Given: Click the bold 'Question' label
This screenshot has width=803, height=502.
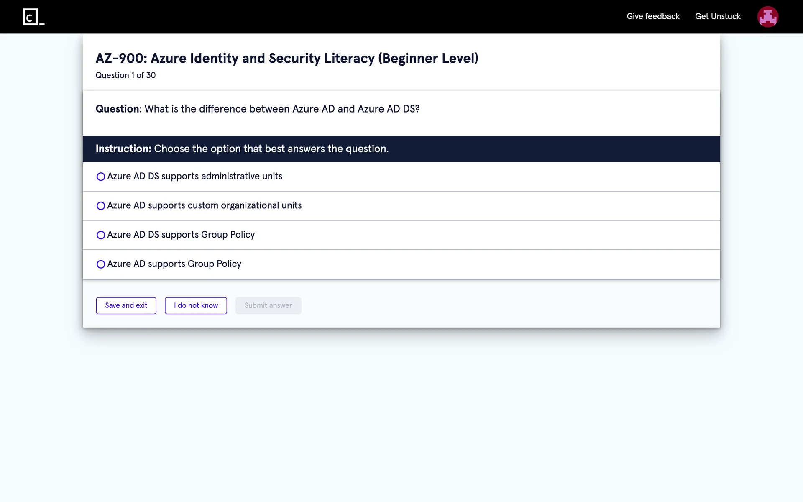Looking at the screenshot, I should pyautogui.click(x=117, y=109).
